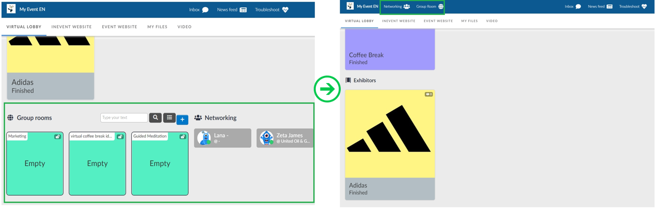Screen dimensions: 655x209
Task: Enter the virtual coffee break group room card
Action: pyautogui.click(x=97, y=163)
